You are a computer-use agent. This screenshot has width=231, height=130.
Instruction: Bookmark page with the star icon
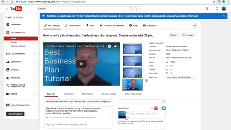pos(214,1)
